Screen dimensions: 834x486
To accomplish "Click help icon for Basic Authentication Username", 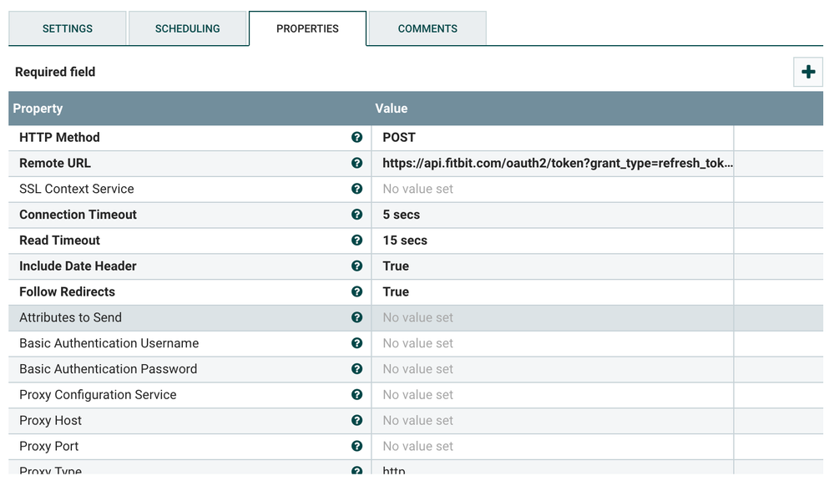I will pyautogui.click(x=357, y=343).
